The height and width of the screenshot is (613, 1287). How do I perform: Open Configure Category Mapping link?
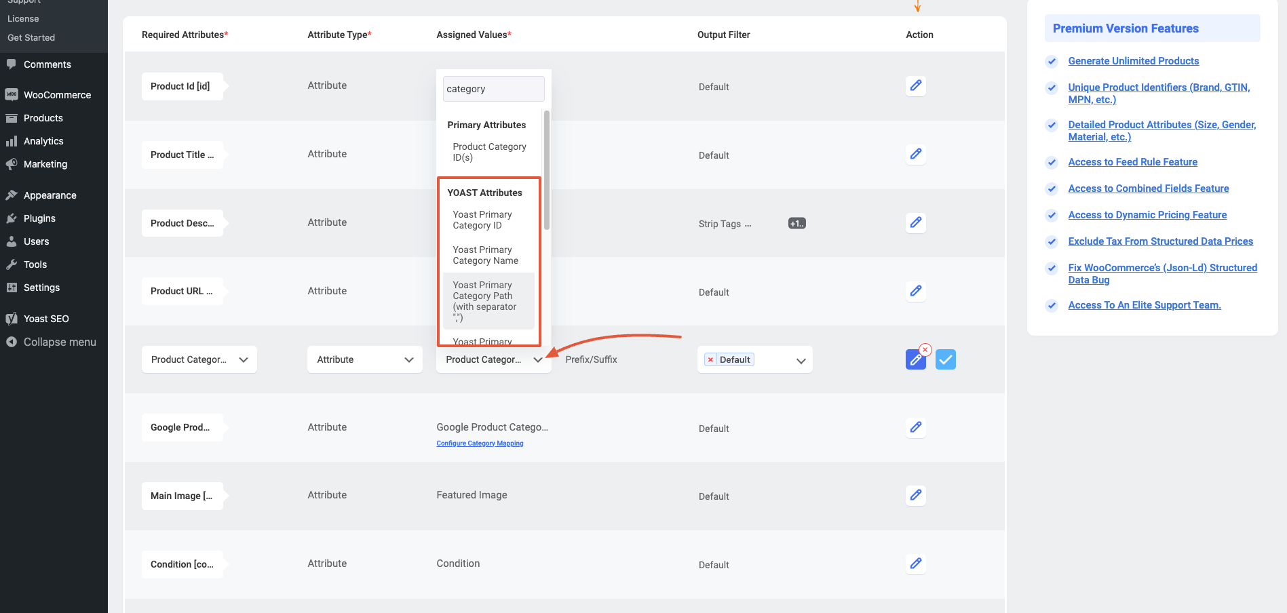pos(480,443)
